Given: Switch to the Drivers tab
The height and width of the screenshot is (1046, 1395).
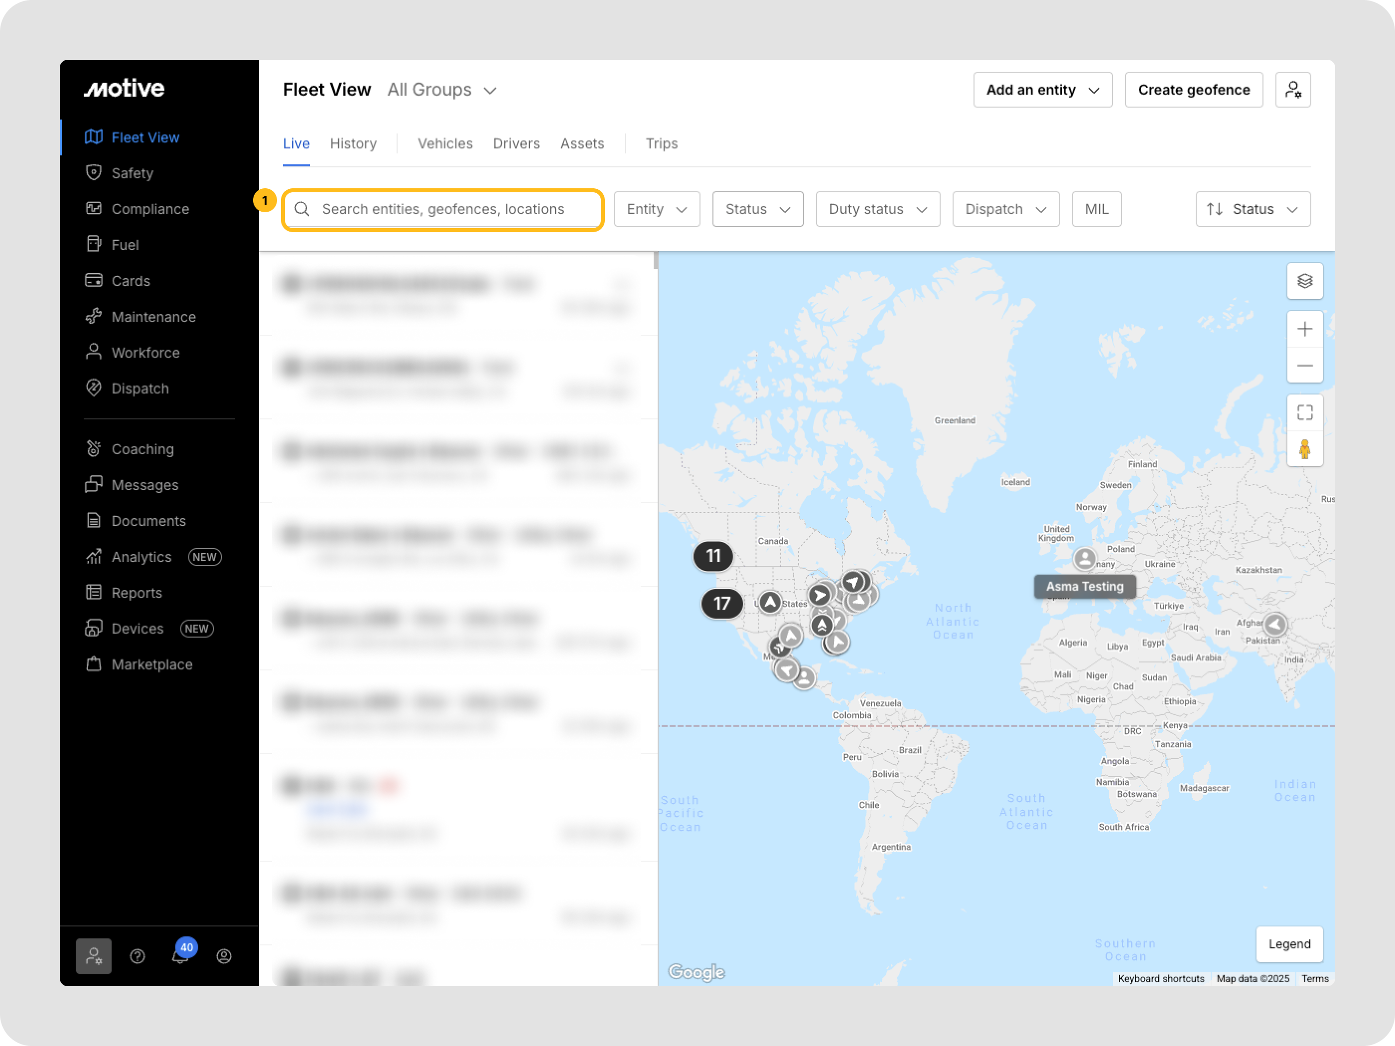Looking at the screenshot, I should [x=517, y=143].
